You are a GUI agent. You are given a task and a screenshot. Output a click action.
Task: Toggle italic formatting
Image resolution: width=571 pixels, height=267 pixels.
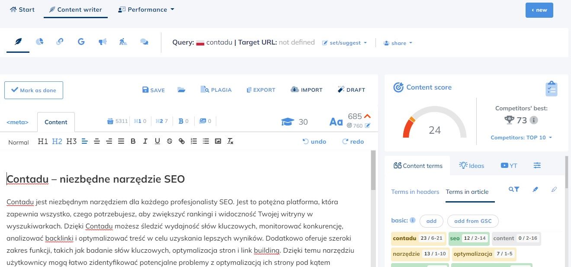click(145, 141)
